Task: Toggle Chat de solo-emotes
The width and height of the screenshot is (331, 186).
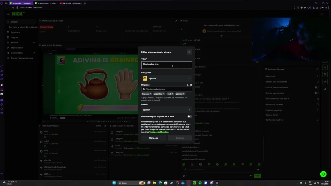Action: tap(316, 93)
